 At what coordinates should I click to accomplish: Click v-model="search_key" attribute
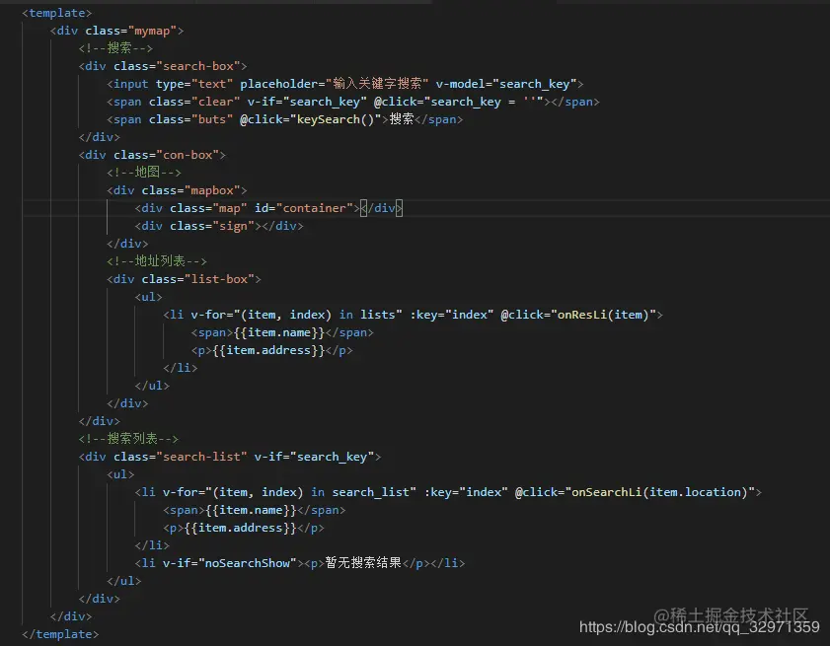coord(506,84)
